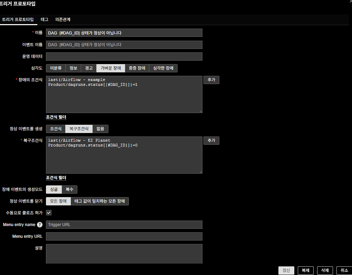This screenshot has width=352, height=275.
Task: Focus the Menu entry URL input field
Action: pyautogui.click(x=124, y=236)
